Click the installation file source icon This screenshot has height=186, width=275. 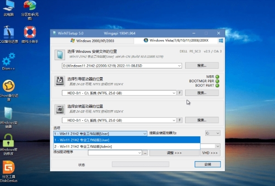tap(60, 55)
